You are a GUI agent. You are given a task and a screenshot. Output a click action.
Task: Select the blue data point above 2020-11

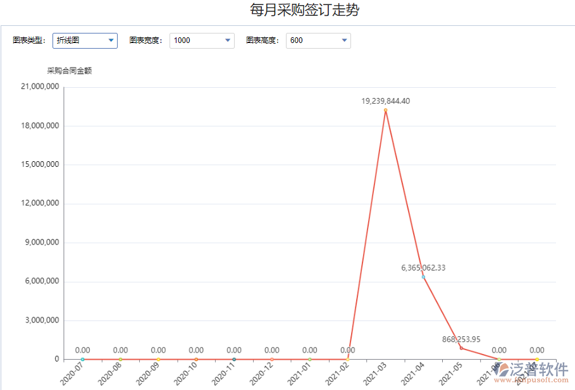(x=233, y=358)
